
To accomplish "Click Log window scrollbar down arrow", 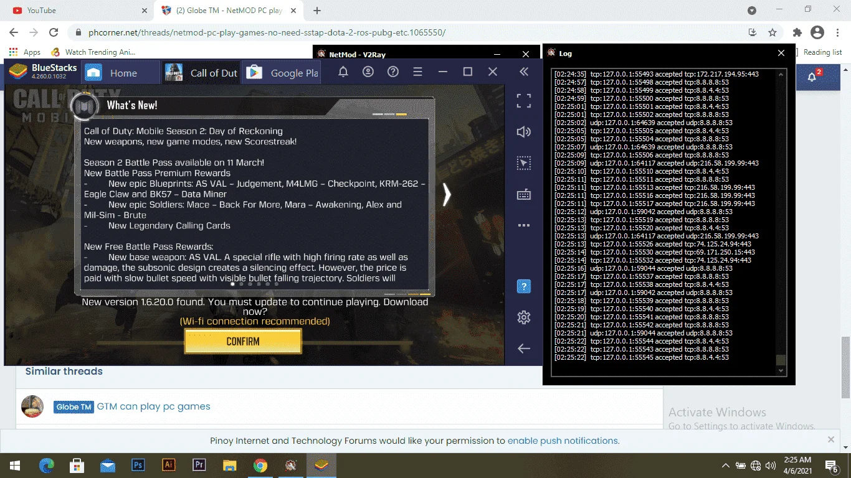I will 781,371.
